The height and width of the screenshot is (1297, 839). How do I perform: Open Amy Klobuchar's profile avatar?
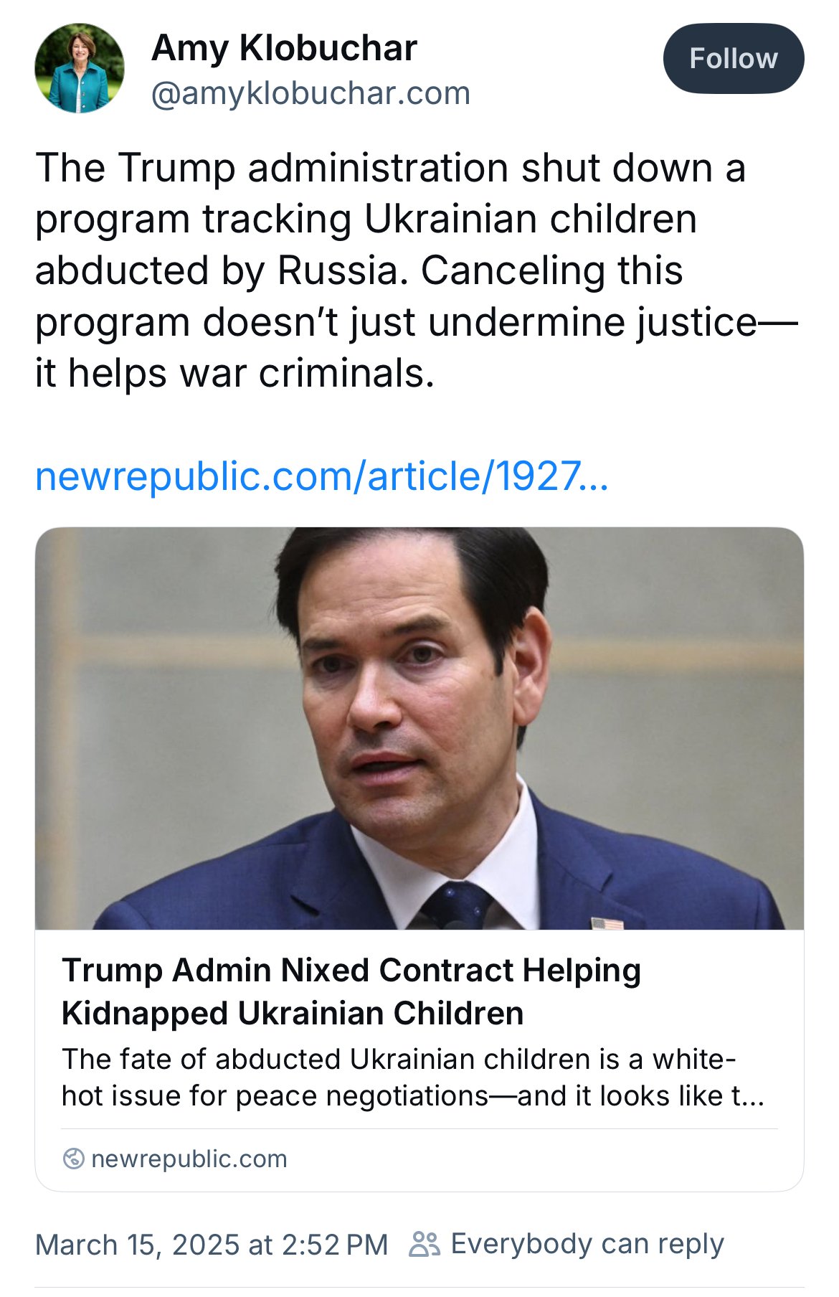80,69
